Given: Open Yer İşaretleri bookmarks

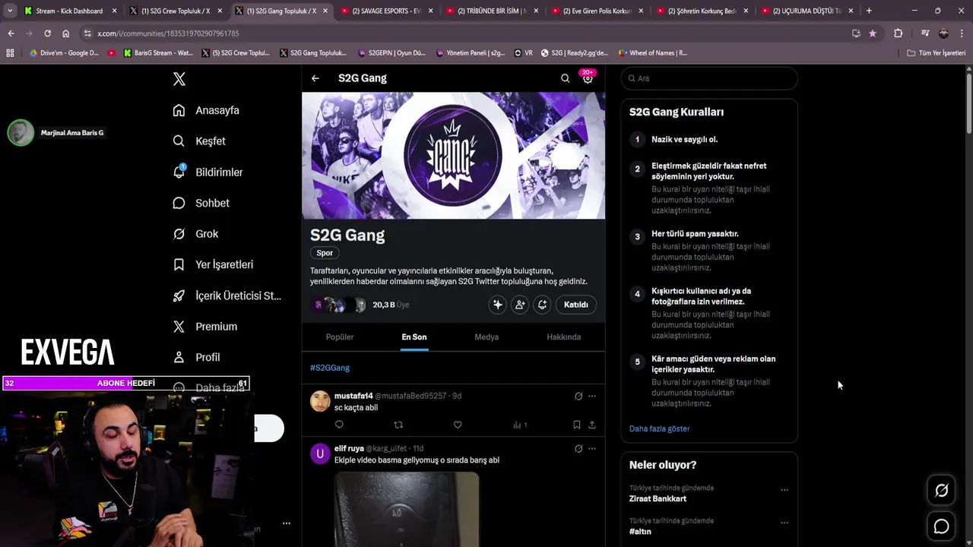Looking at the screenshot, I should click(x=213, y=264).
